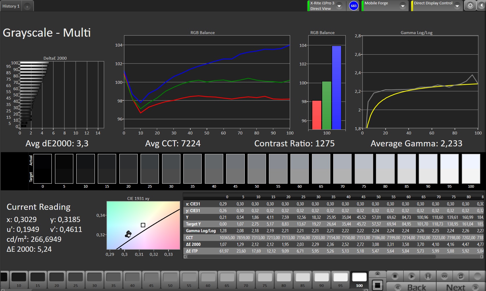
Task: Select the 35 percent gray pattern button
Action: pos(113,280)
